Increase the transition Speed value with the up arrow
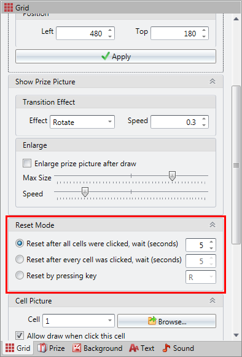This screenshot has height=357, width=242. tap(204, 119)
